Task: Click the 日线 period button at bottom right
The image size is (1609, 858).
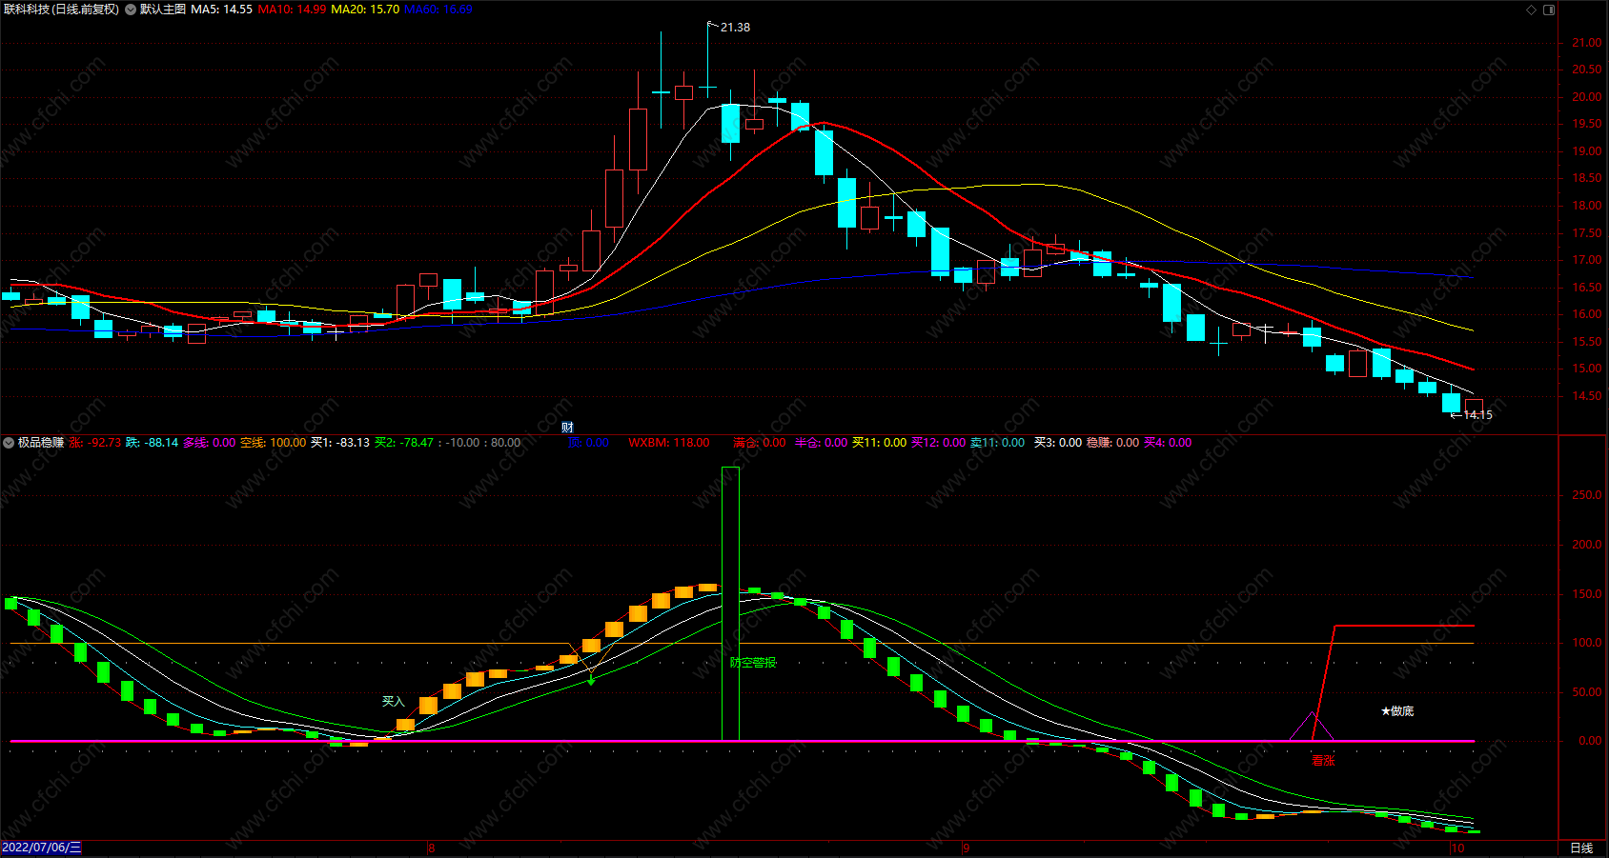Action: click(x=1581, y=848)
